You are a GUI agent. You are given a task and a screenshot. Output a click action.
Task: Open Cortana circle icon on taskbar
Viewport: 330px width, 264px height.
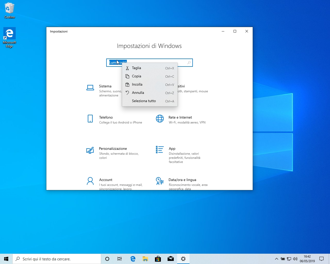pyautogui.click(x=107, y=259)
